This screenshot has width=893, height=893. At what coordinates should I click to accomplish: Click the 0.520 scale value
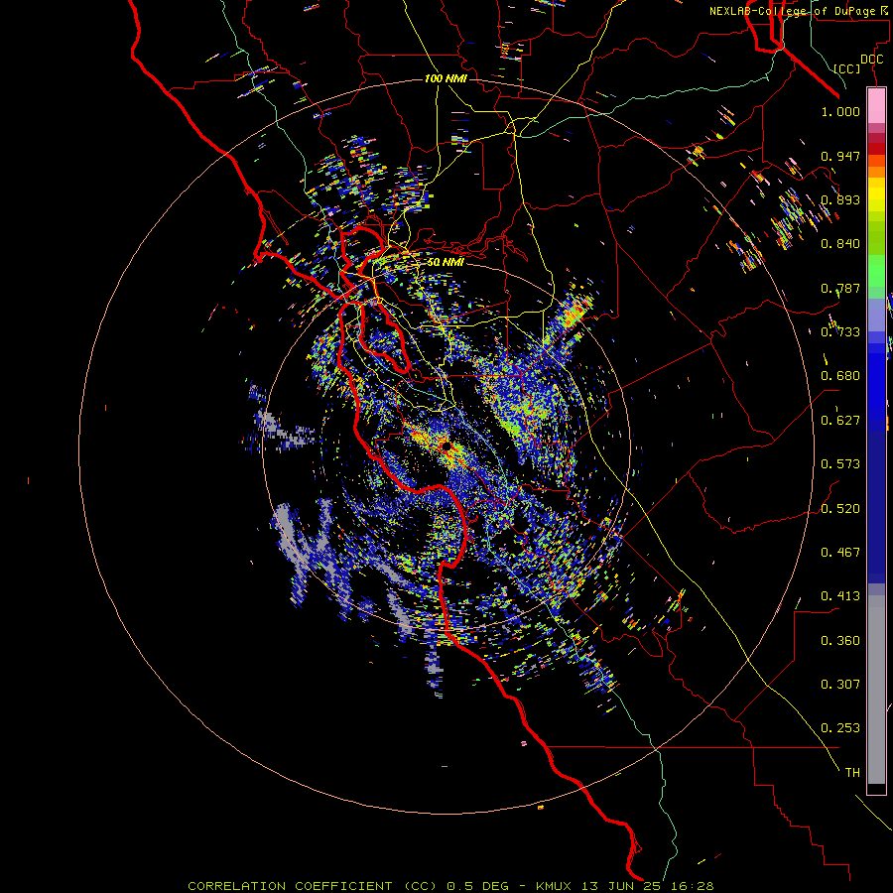(x=840, y=509)
